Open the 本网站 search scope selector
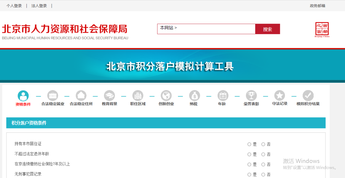Viewport: 345px width, 178px height. point(168,28)
